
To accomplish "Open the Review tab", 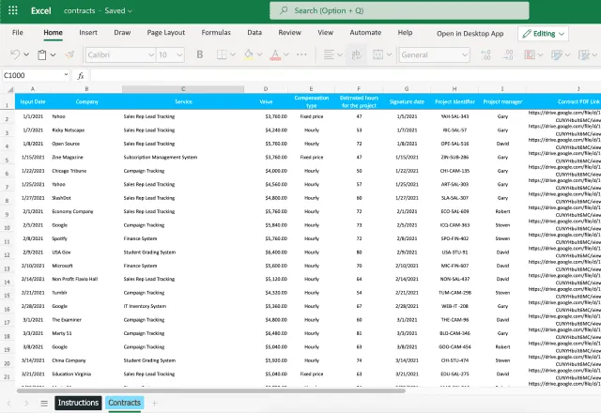I will pos(290,33).
